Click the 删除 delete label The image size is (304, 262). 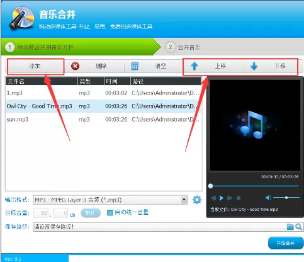101,66
